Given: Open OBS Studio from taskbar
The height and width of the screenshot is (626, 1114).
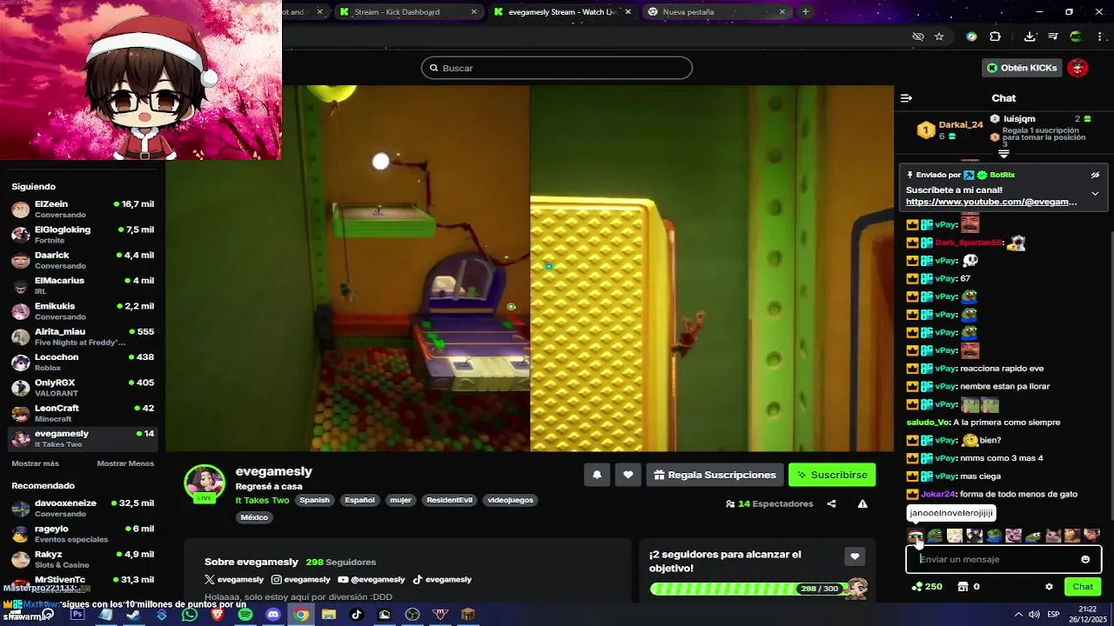Looking at the screenshot, I should (x=412, y=615).
